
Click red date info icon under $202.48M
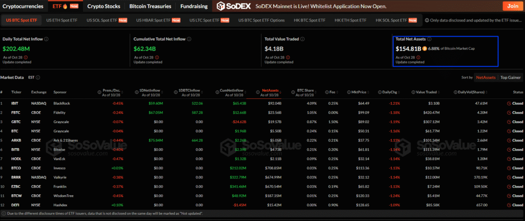[26, 57]
